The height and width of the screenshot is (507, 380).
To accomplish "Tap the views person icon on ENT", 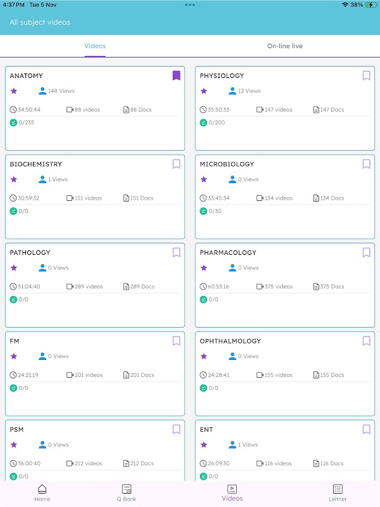I will coord(232,445).
